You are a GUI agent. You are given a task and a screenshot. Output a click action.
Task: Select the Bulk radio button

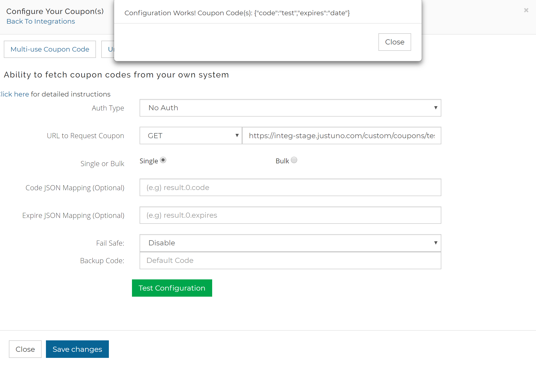pos(294,160)
